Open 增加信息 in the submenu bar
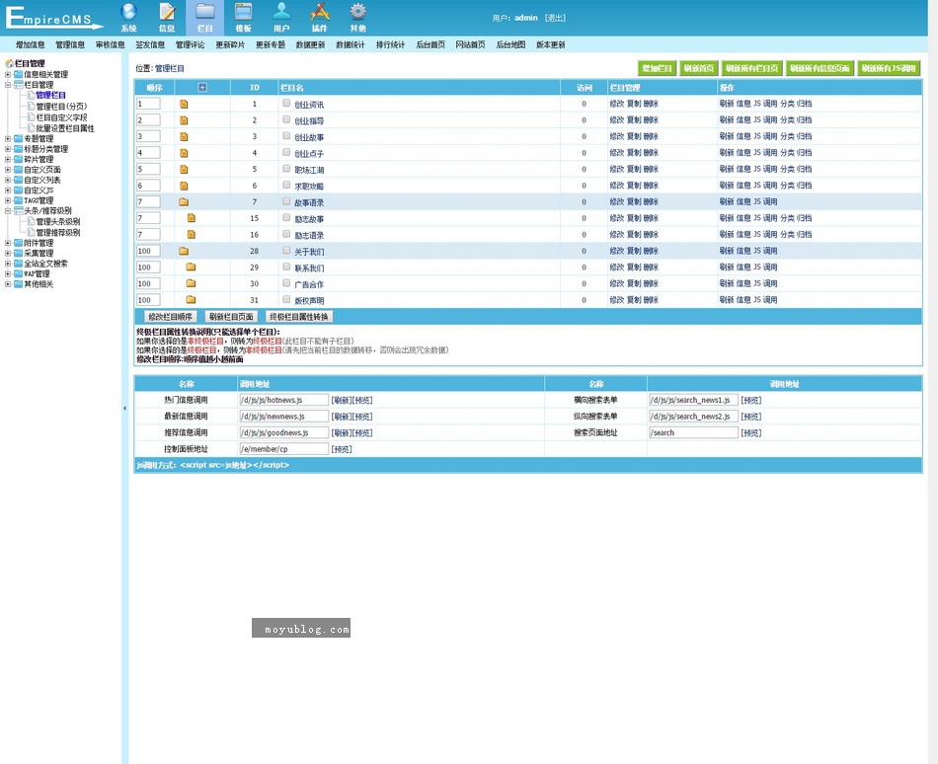Image resolution: width=938 pixels, height=764 pixels. [30, 44]
